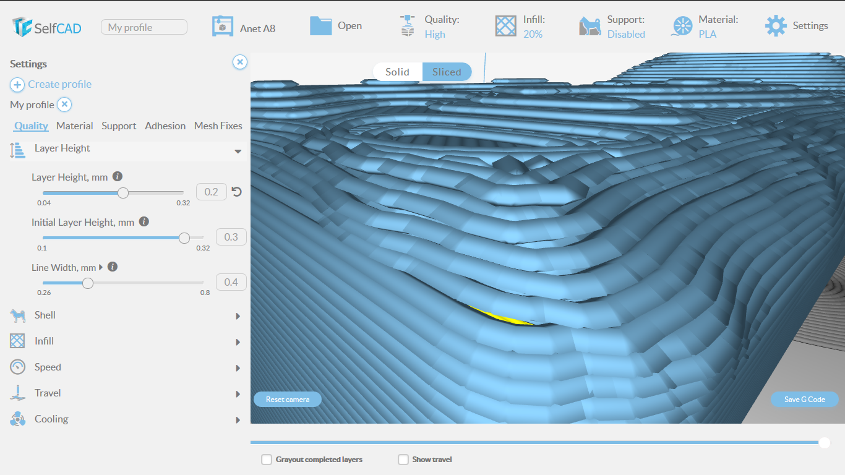
Task: Switch to the Support tab
Action: pos(119,126)
